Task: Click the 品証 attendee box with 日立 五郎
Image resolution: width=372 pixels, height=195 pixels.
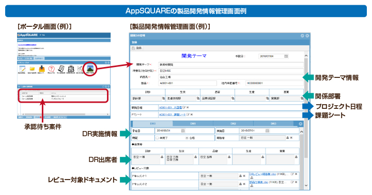Action: coord(213,159)
